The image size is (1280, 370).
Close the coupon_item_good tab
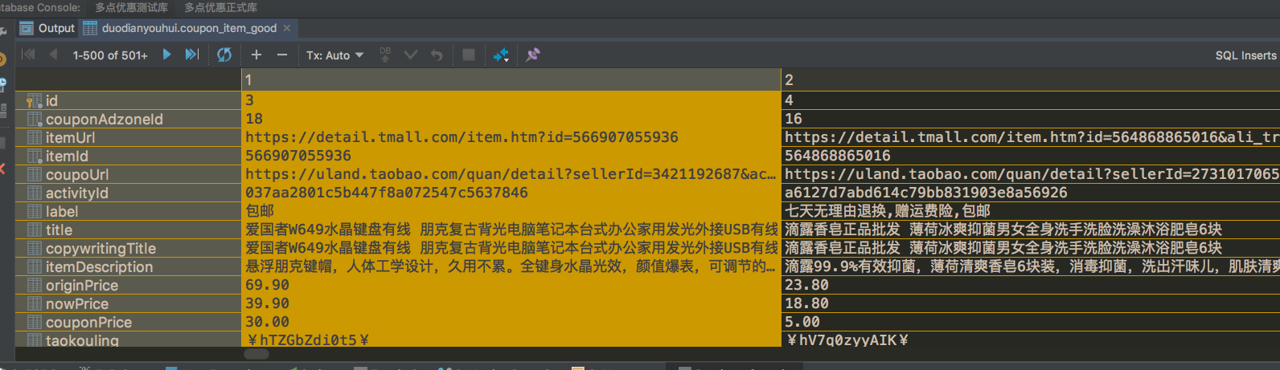tap(287, 28)
